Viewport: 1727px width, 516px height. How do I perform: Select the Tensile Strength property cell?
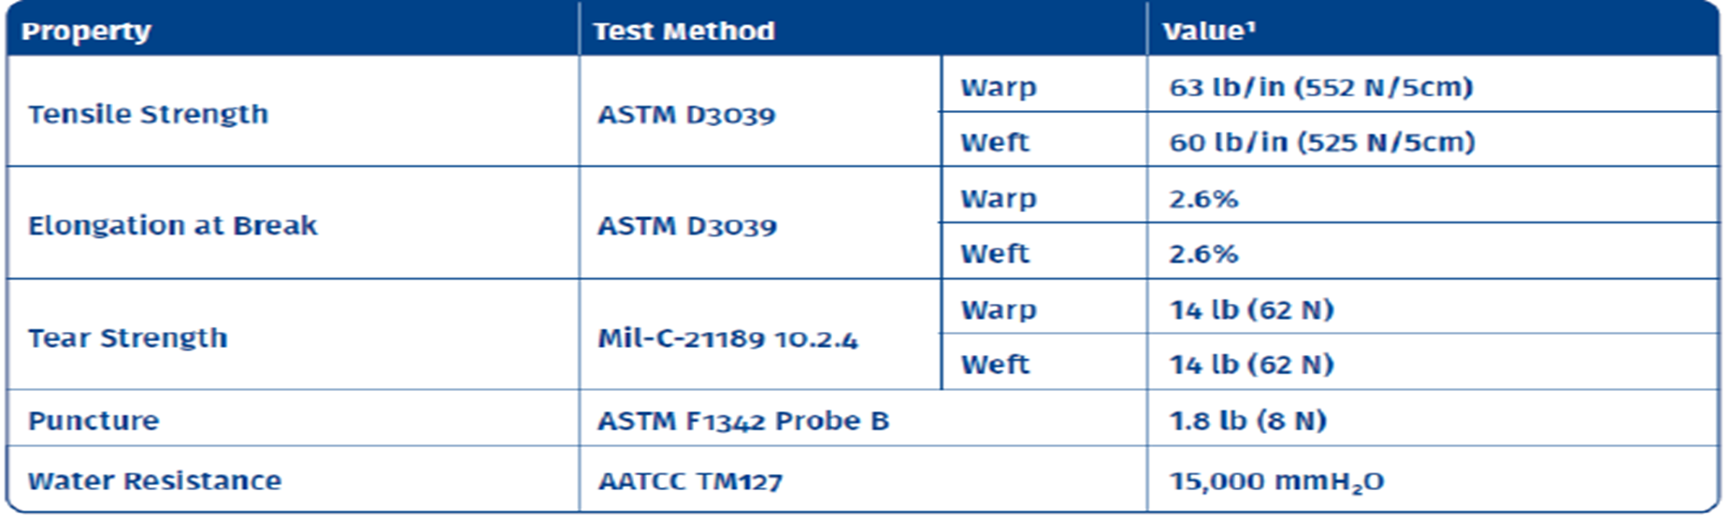coord(148,114)
